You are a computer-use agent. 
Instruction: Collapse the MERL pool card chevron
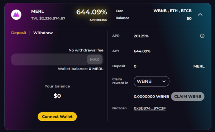click(x=200, y=14)
